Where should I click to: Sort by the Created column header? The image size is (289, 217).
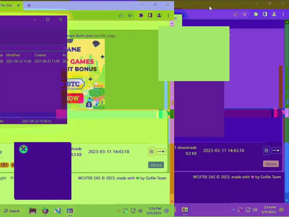click(40, 55)
